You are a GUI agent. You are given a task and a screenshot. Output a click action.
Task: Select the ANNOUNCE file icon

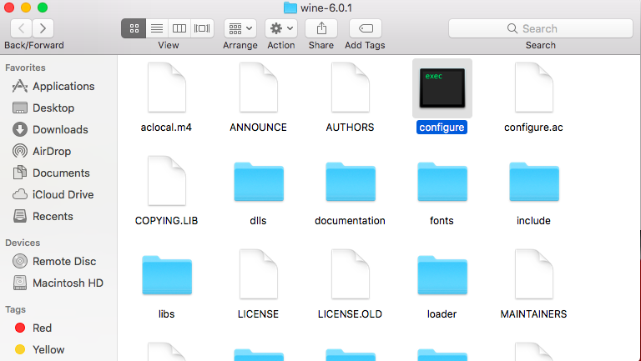(259, 88)
